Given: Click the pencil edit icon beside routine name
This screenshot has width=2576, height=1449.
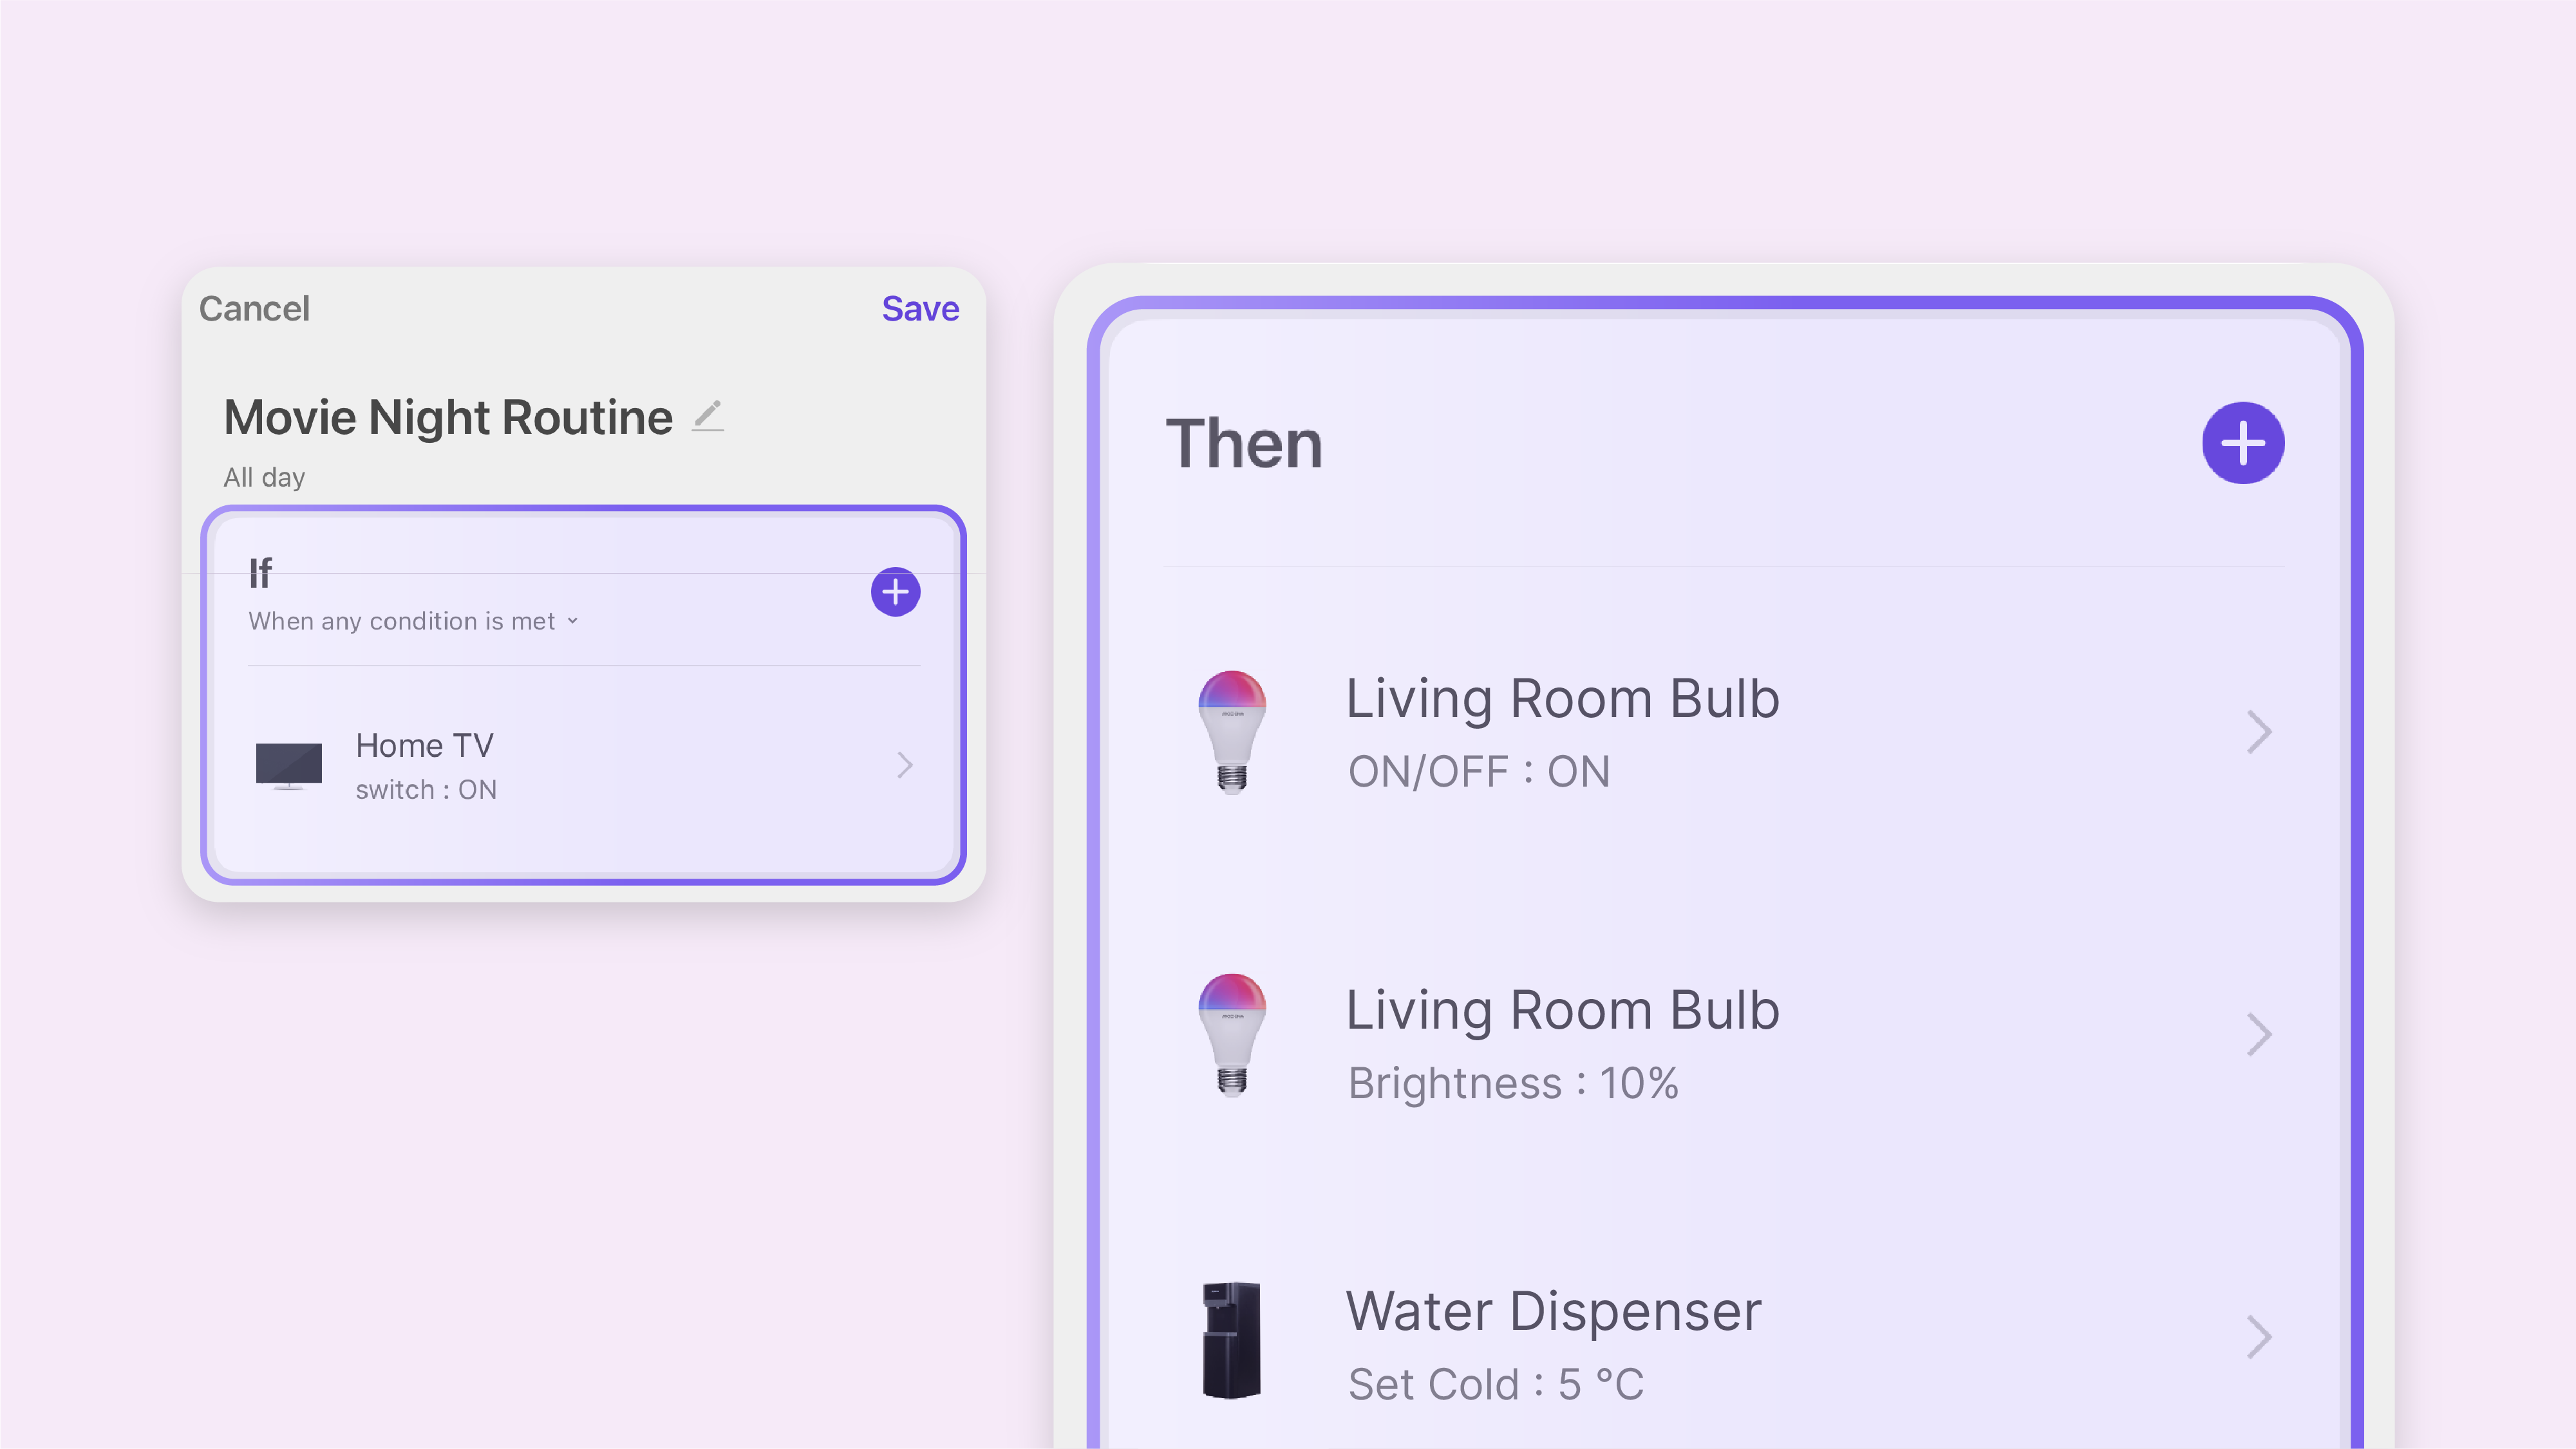Looking at the screenshot, I should tap(708, 416).
